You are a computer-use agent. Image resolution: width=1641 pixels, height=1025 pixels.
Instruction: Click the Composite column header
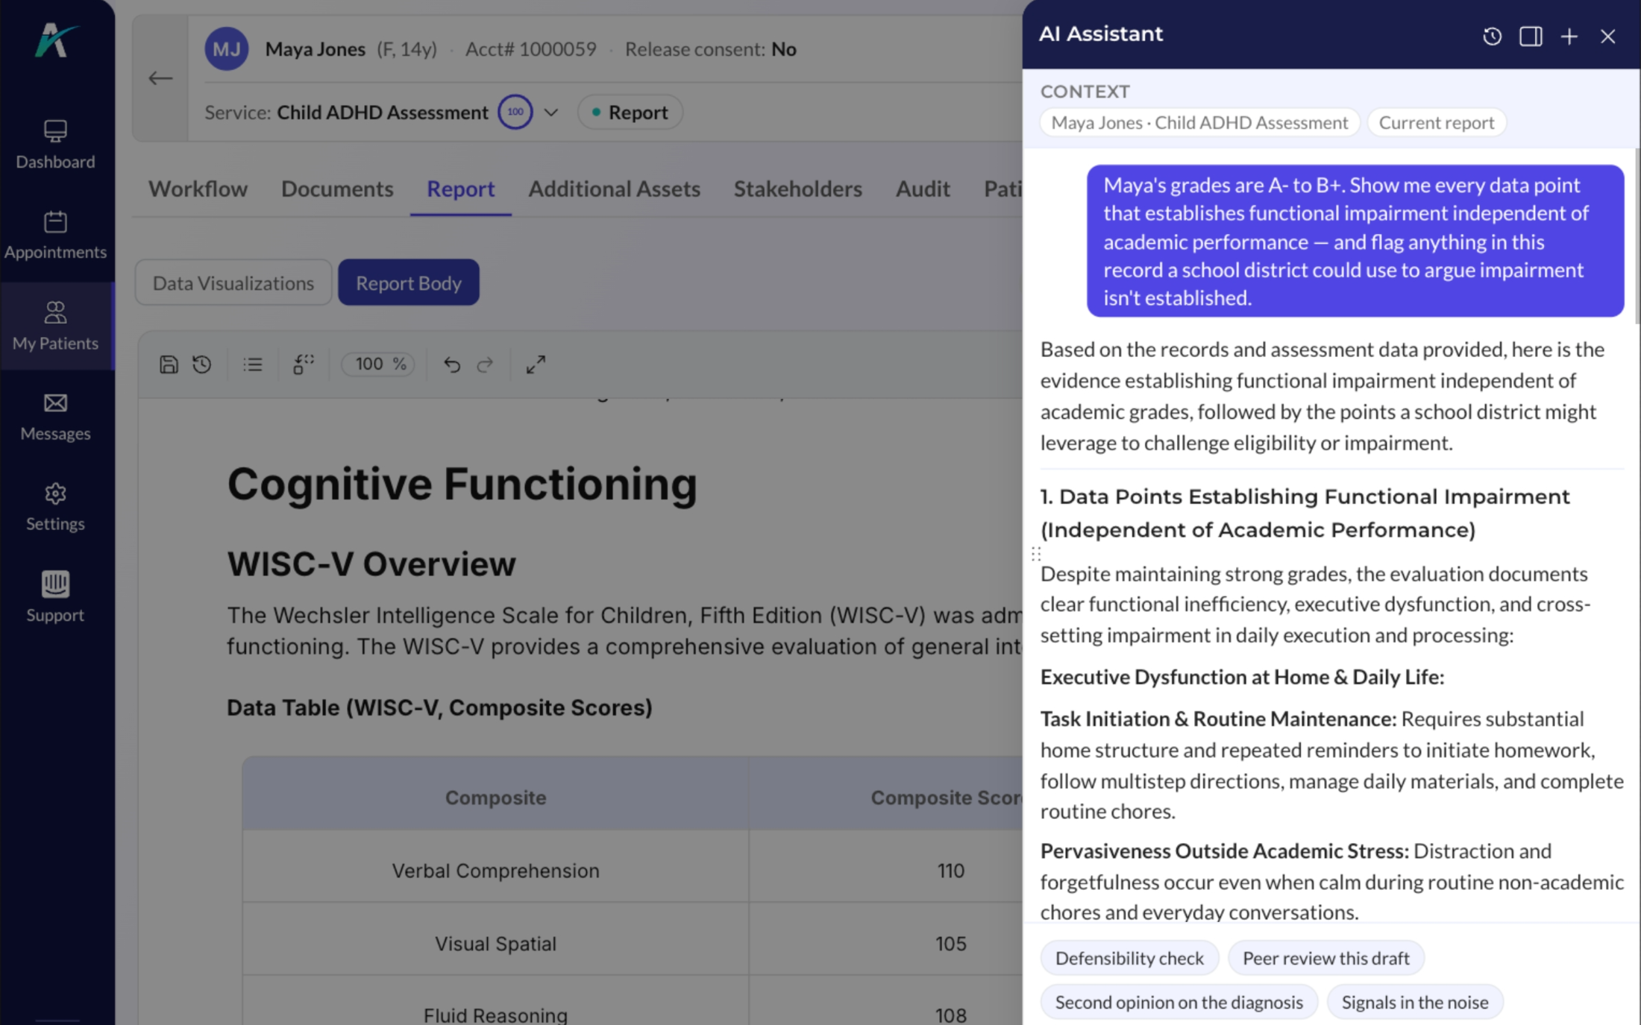click(x=495, y=797)
